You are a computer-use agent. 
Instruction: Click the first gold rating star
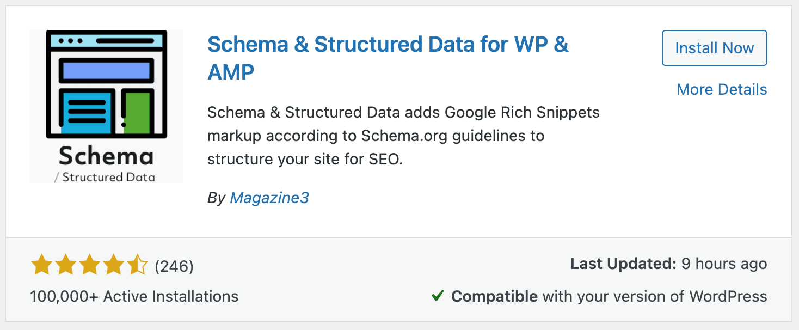click(42, 264)
